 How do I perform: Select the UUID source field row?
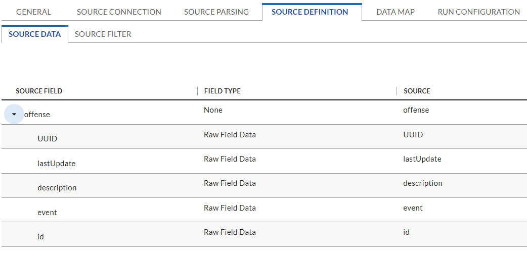264,137
